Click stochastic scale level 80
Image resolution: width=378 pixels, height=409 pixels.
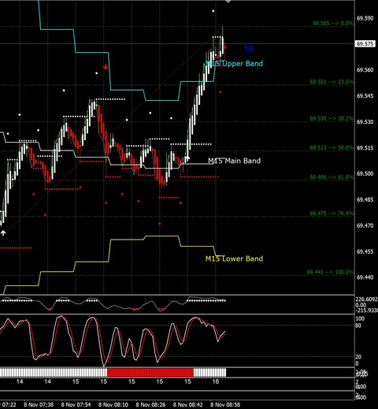tap(359, 325)
